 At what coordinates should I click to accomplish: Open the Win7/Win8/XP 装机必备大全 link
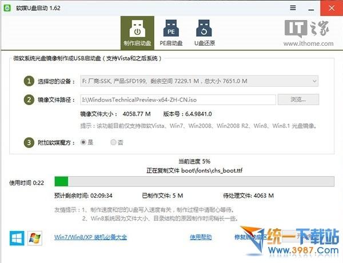90,237
